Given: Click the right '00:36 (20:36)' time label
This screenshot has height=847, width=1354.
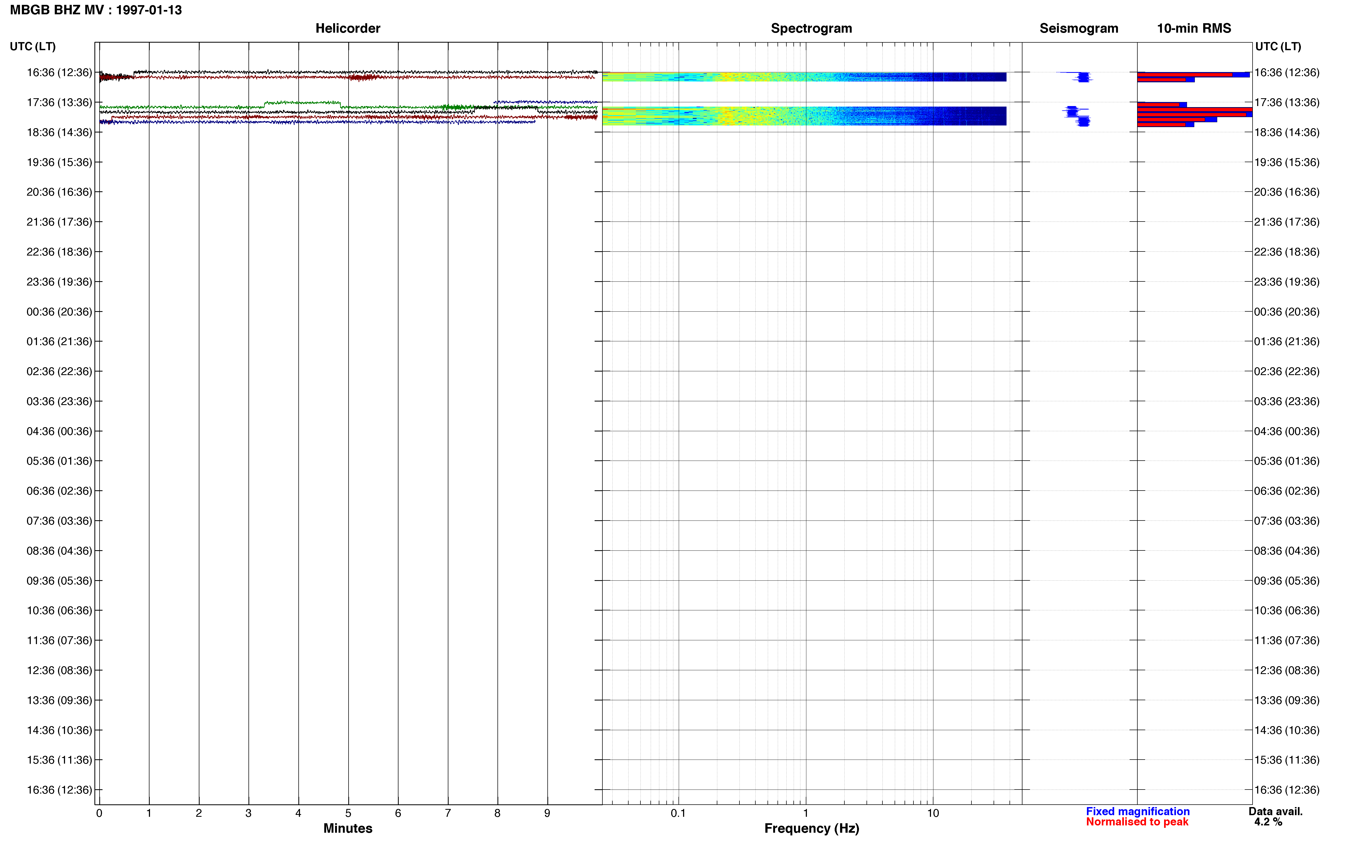Looking at the screenshot, I should point(1287,311).
